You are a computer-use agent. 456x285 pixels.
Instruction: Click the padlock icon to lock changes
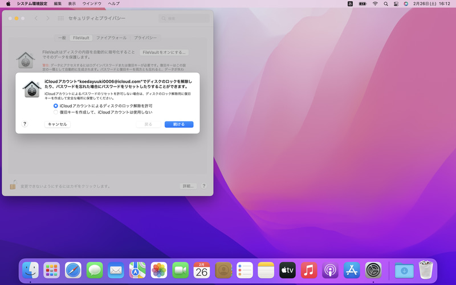click(x=13, y=185)
